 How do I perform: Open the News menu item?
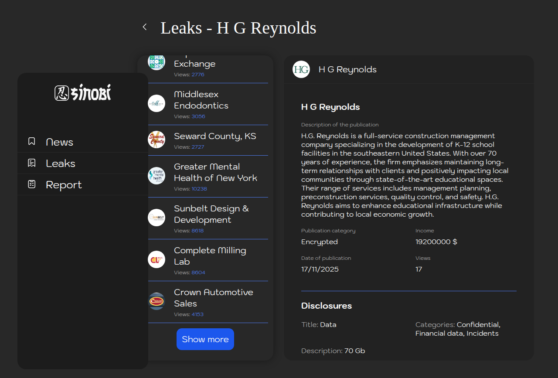click(x=60, y=142)
